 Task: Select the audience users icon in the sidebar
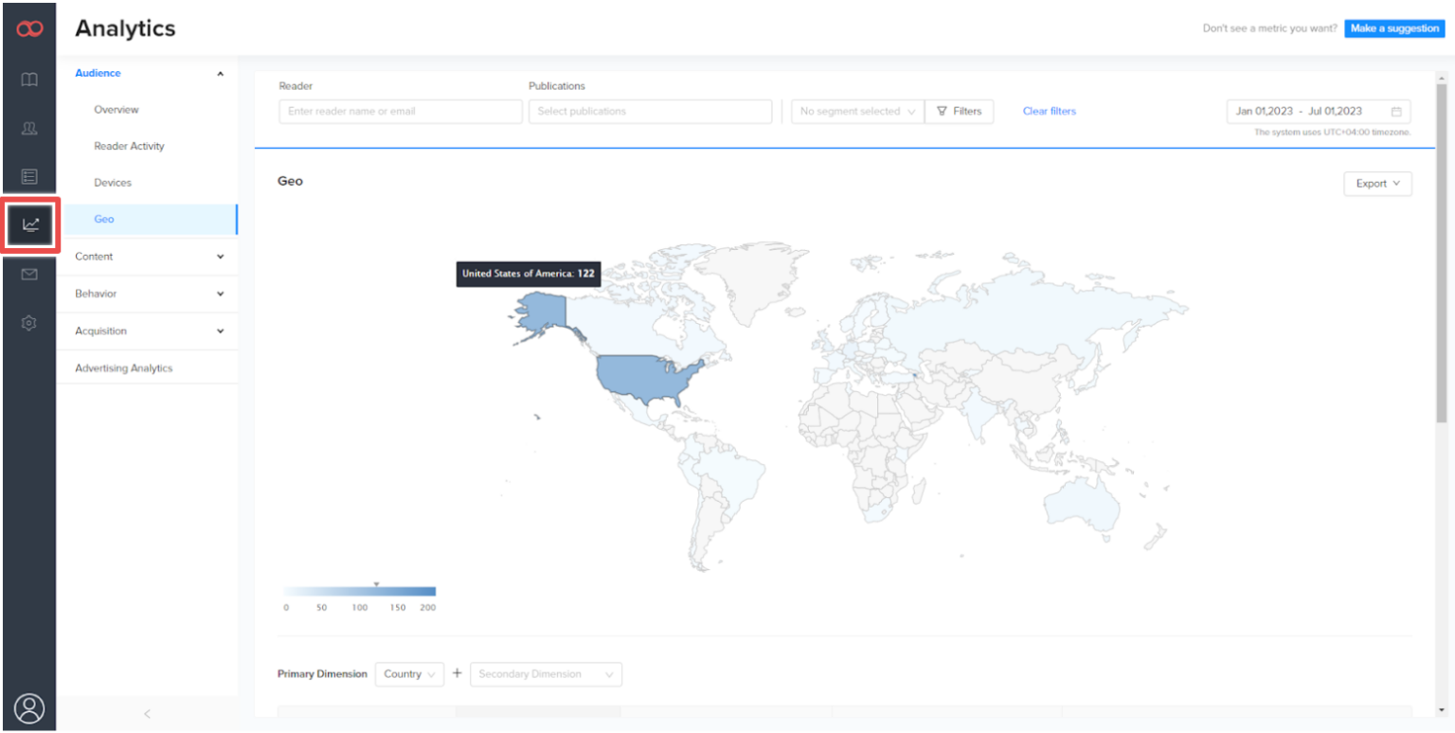click(x=29, y=128)
